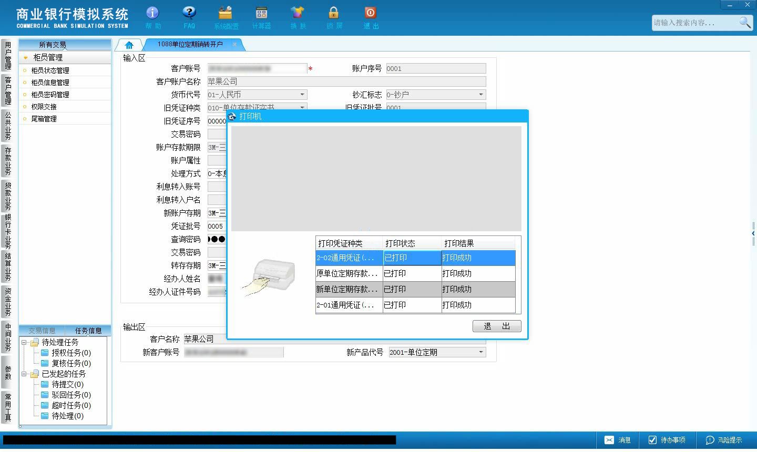
Task: Click the search magnifier icon
Action: click(745, 23)
